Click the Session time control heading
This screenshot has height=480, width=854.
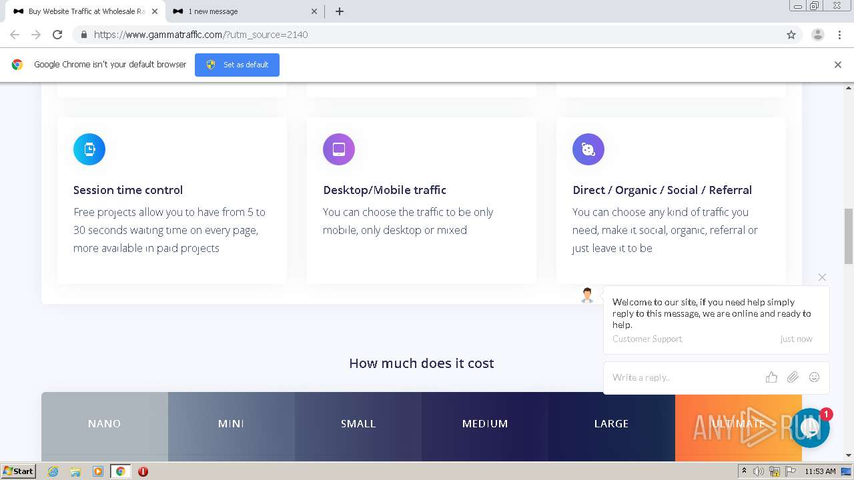[128, 190]
